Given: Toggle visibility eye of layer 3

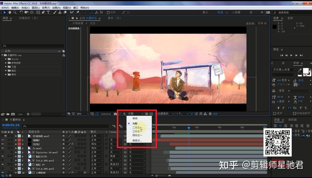Looking at the screenshot, I should pyautogui.click(x=3, y=144).
